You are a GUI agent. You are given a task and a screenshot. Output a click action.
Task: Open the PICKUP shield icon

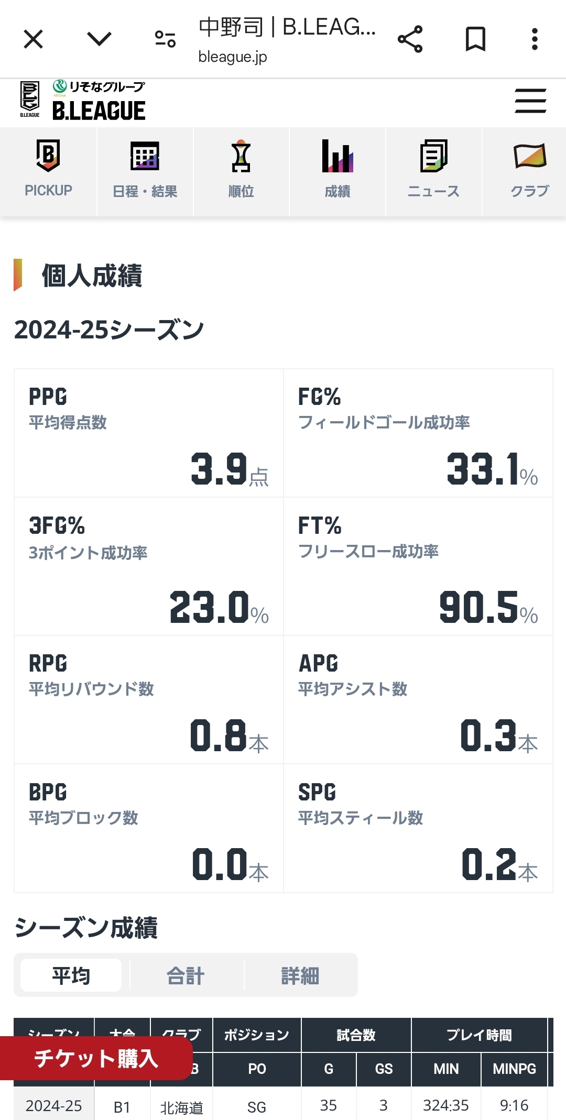tap(48, 156)
